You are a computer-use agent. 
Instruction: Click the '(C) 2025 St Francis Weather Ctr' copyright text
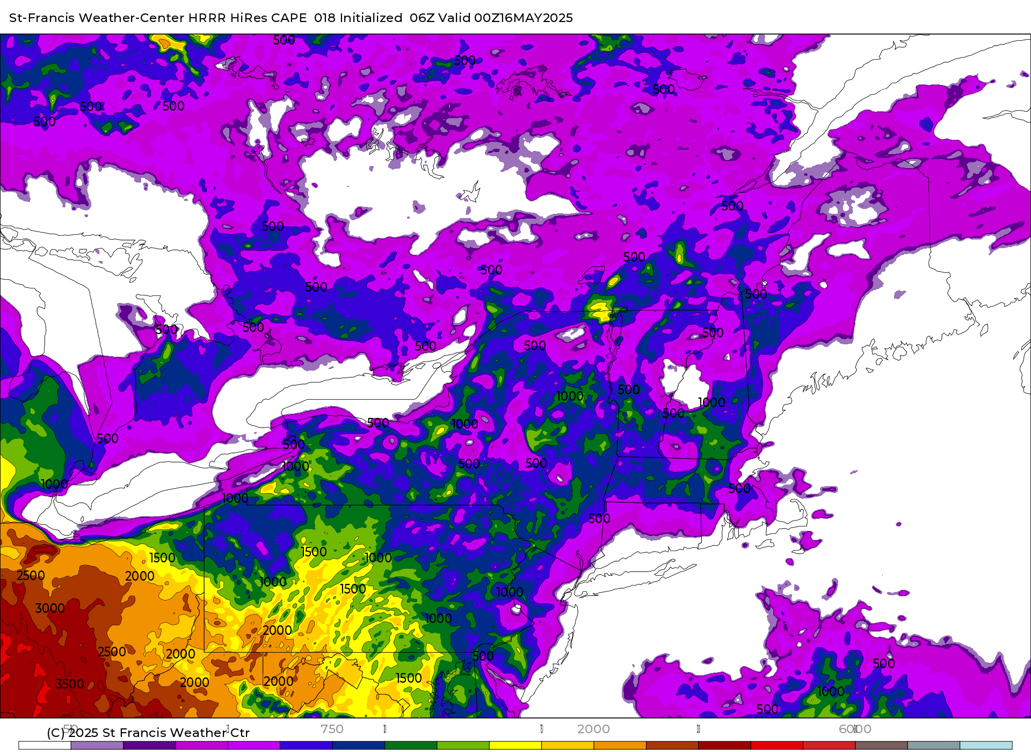[x=148, y=733]
